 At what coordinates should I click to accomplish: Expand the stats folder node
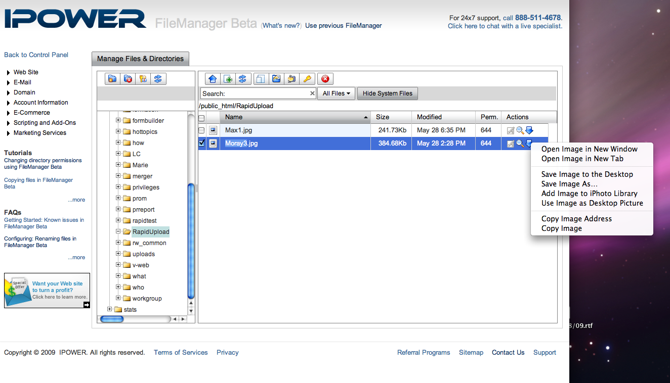(x=110, y=309)
